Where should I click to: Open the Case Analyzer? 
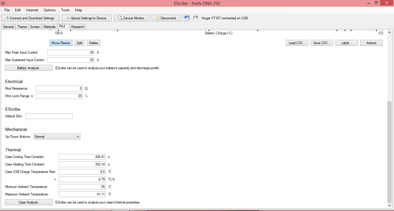click(x=28, y=202)
